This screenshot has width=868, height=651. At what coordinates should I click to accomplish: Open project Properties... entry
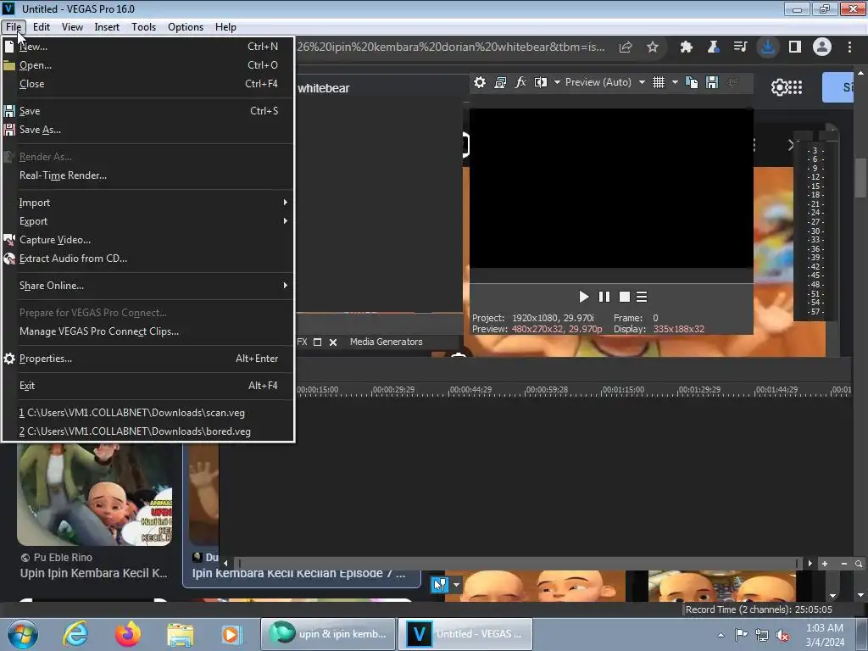coord(147,359)
